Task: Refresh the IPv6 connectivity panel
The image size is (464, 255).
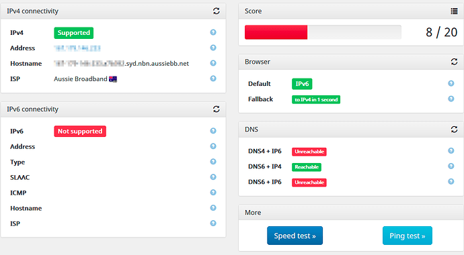Action: 217,109
